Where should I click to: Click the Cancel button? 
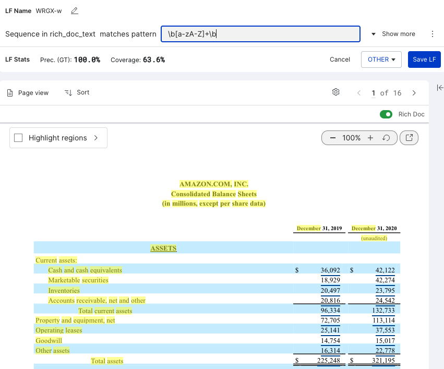tap(340, 59)
